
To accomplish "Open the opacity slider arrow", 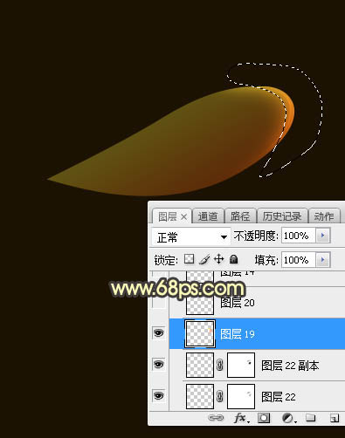I will [x=323, y=236].
